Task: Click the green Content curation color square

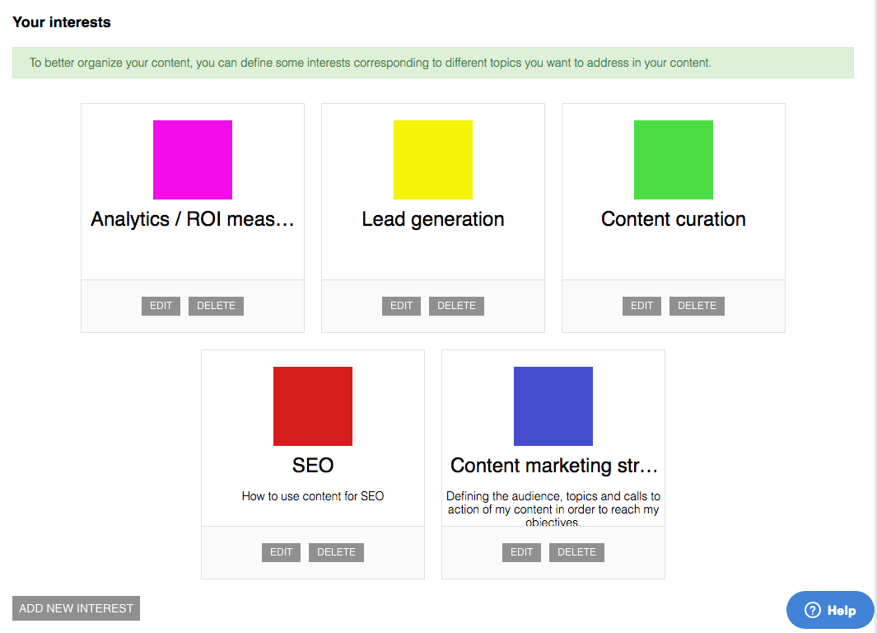Action: coord(674,160)
